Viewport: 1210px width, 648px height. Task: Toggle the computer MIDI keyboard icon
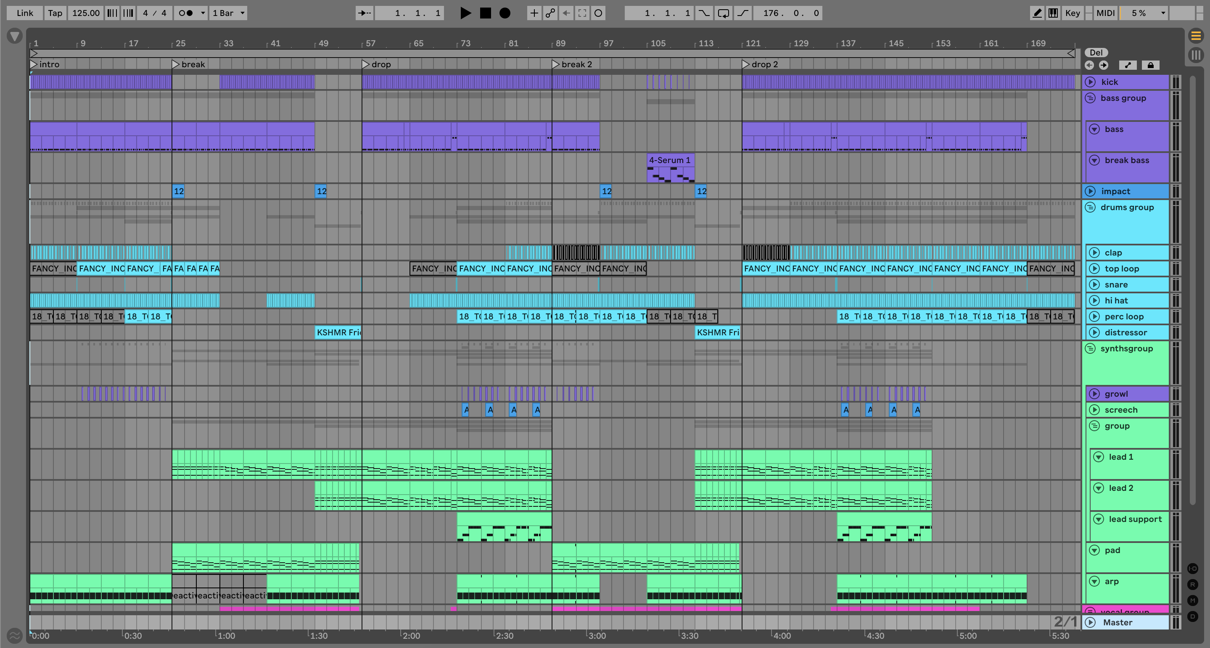(1053, 13)
